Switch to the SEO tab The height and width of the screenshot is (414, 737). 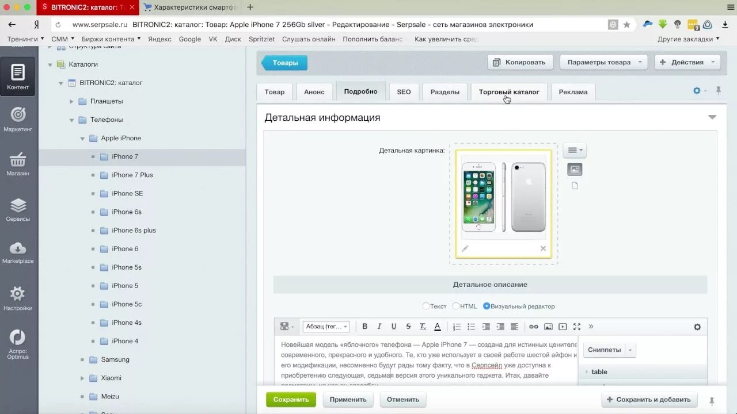[x=404, y=92]
